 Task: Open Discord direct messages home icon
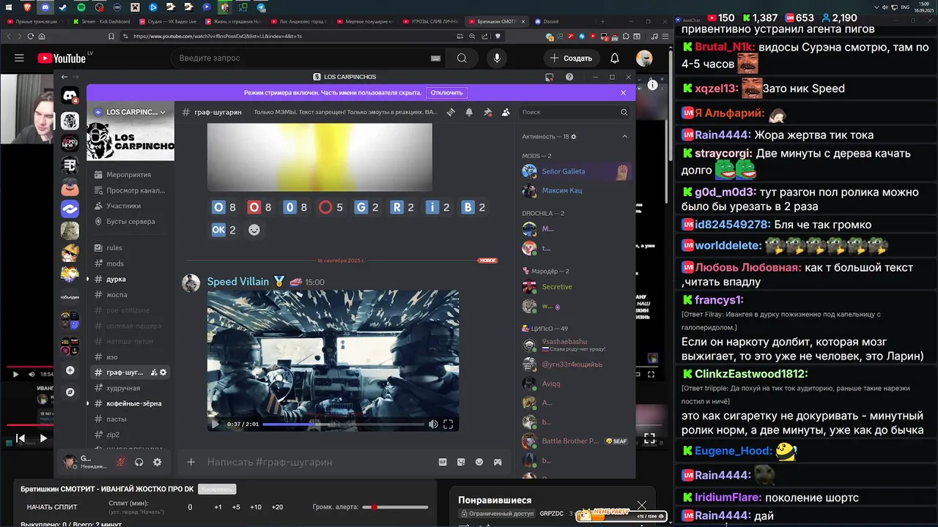coord(70,95)
